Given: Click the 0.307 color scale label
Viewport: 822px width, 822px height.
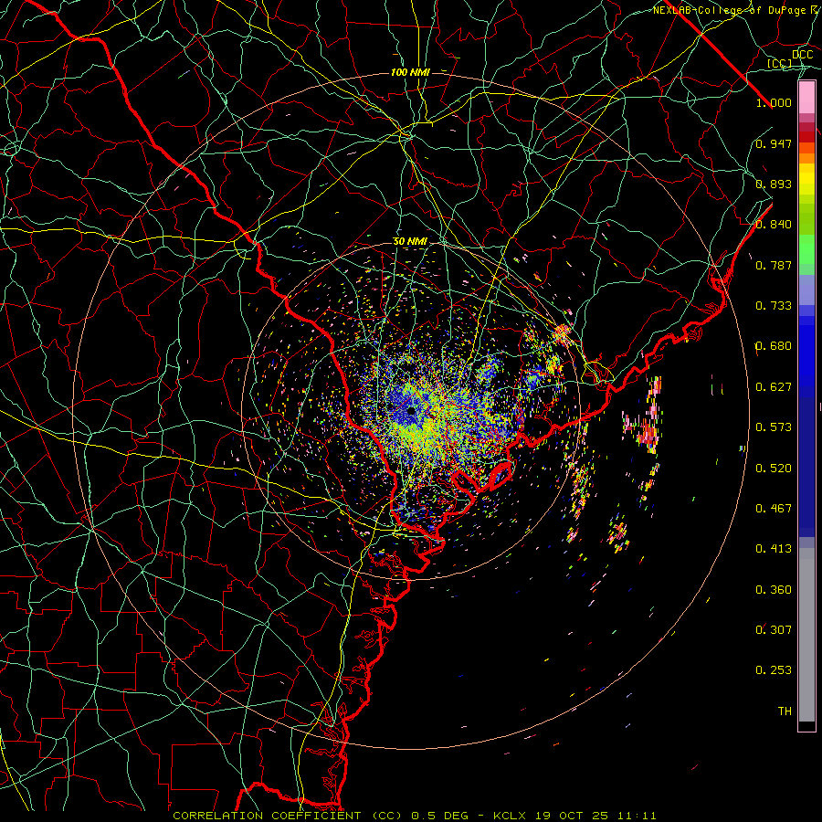Looking at the screenshot, I should 774,629.
